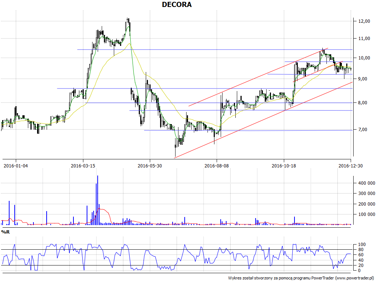Screen dimensions: 376x282
Task: Click the 2016-08-08 date label
Action: click(x=217, y=166)
